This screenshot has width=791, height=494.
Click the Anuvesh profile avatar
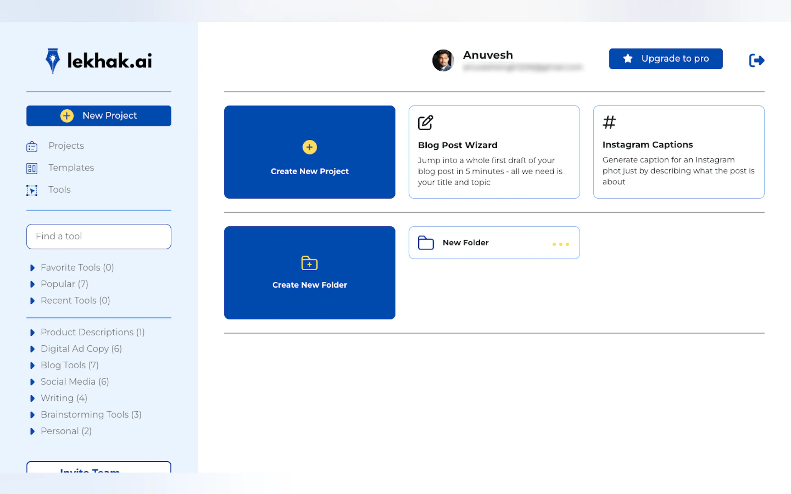pos(443,60)
